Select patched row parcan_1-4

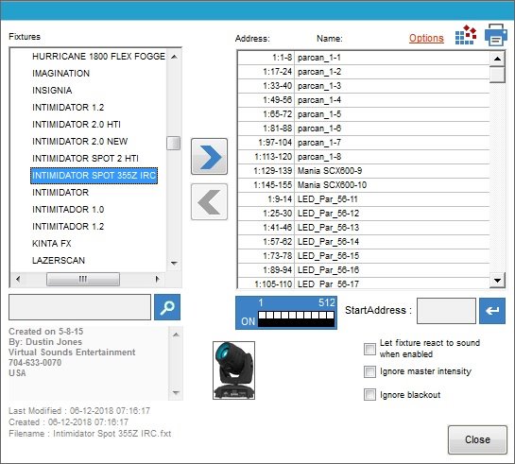click(x=363, y=100)
